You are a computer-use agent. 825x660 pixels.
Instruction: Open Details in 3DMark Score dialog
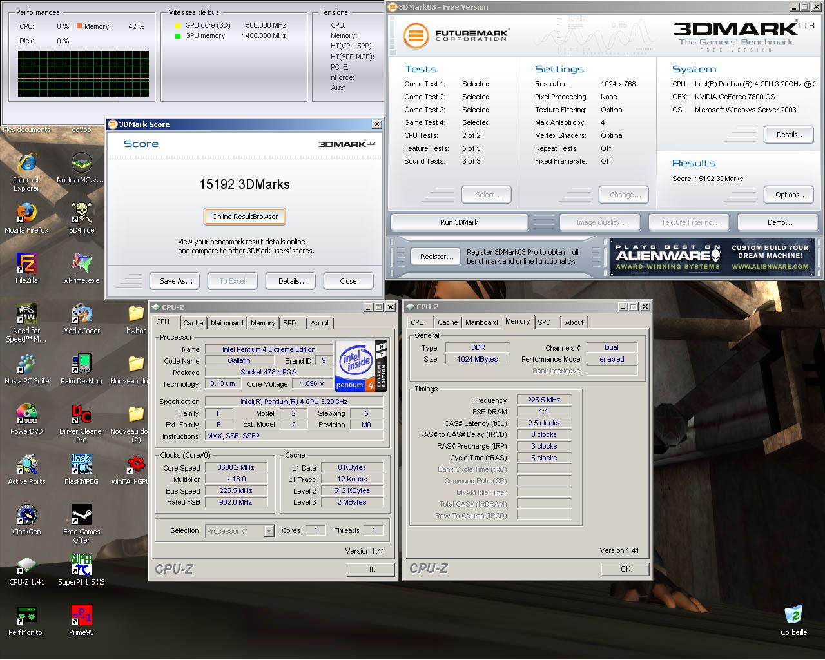pyautogui.click(x=292, y=281)
